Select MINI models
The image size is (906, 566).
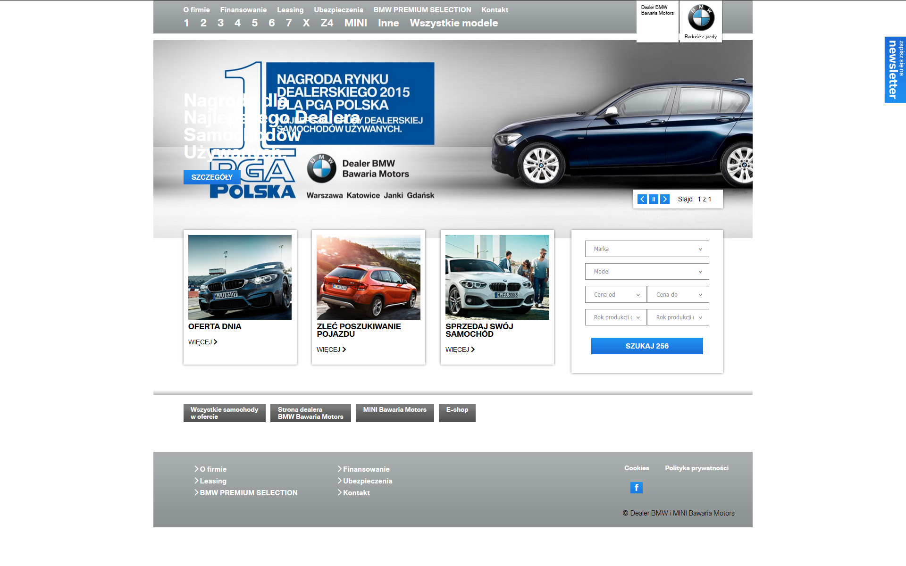point(355,23)
